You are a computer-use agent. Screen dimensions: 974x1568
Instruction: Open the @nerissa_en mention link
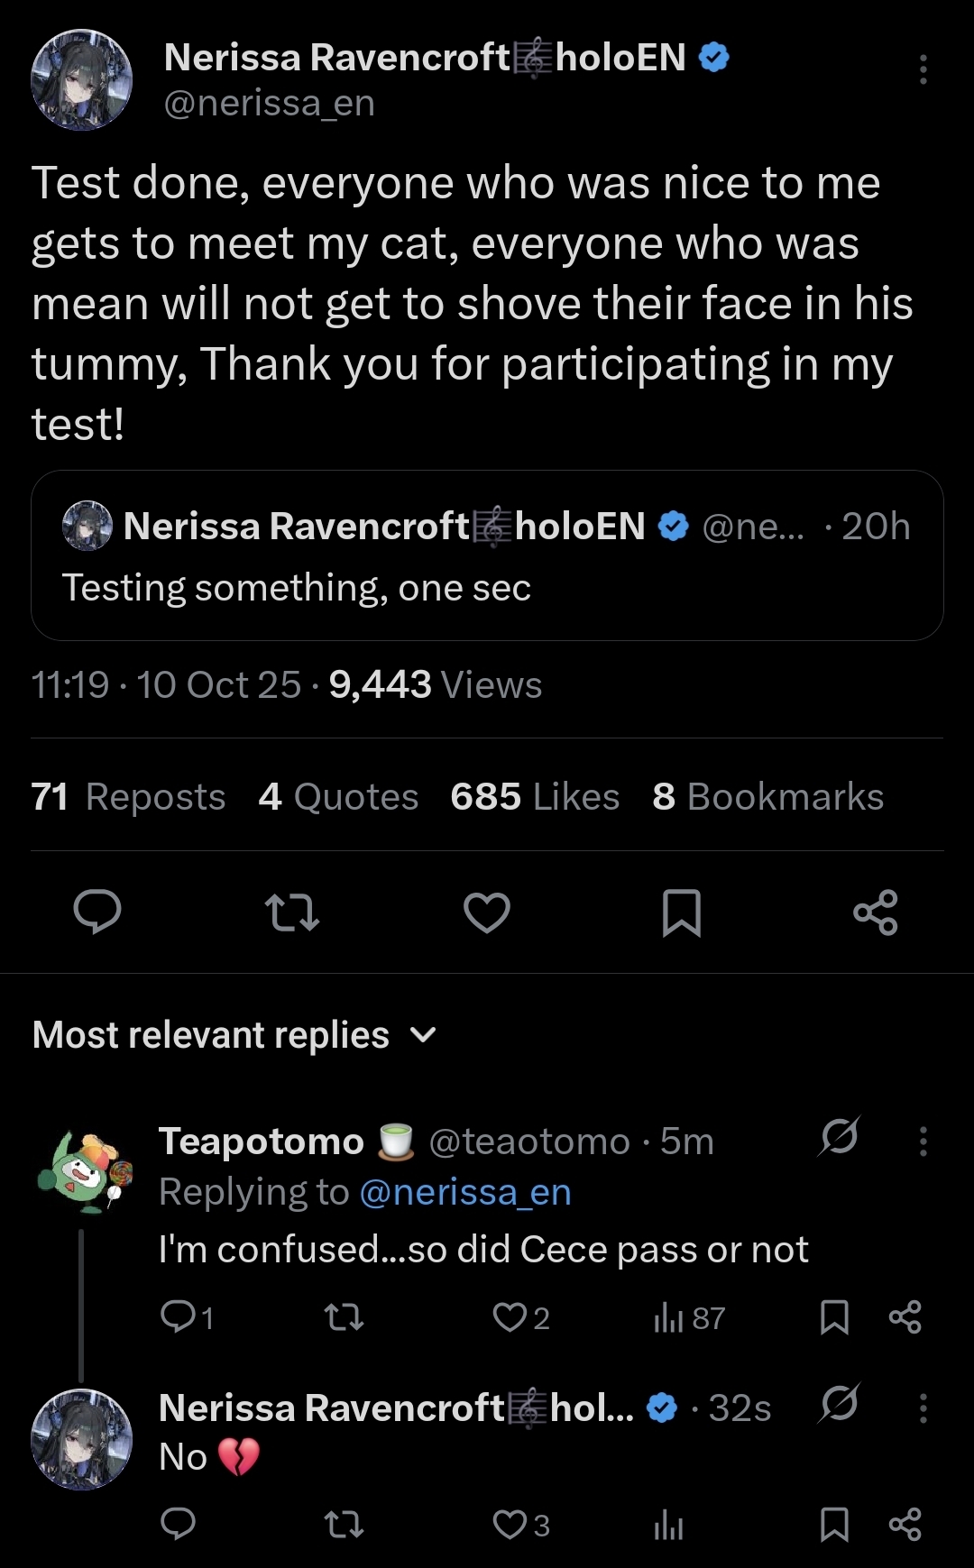465,1192
